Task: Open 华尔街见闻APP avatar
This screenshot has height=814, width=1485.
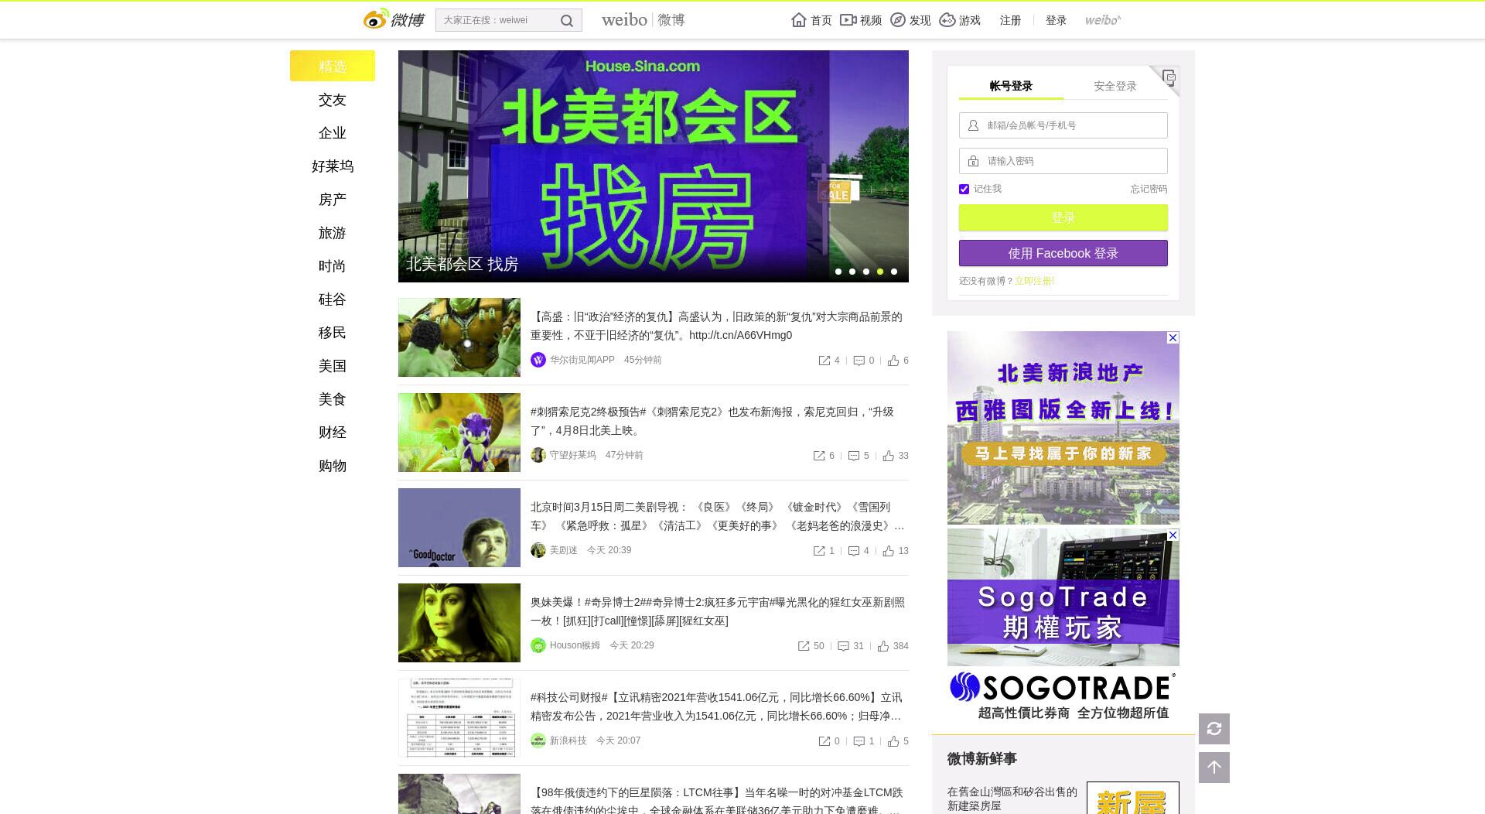Action: click(x=538, y=360)
